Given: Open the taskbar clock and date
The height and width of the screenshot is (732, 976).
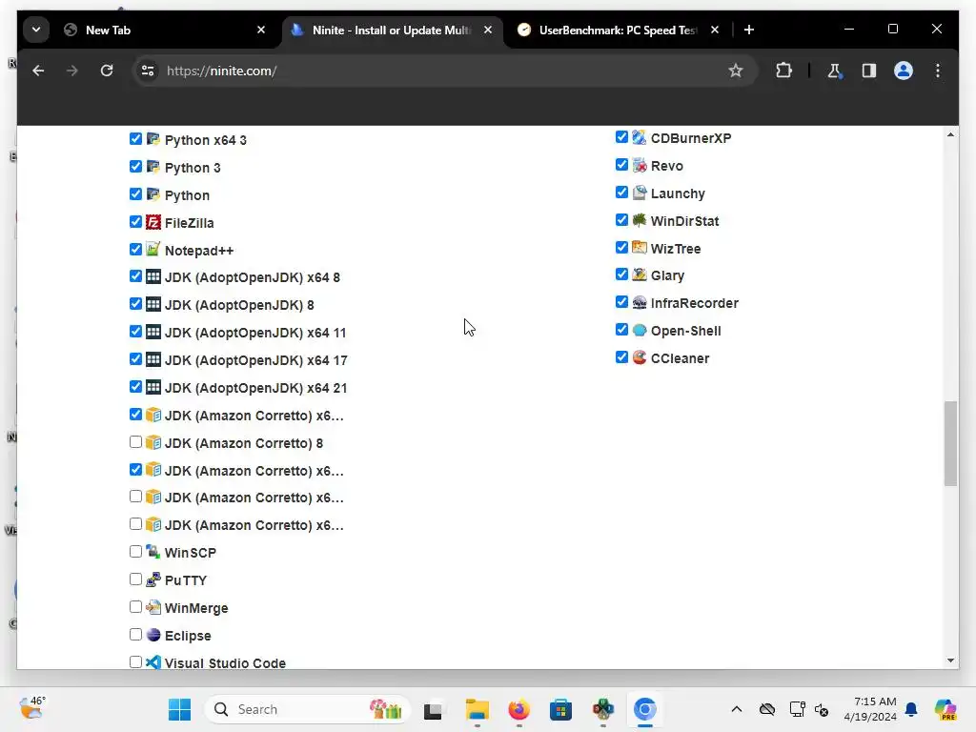Looking at the screenshot, I should point(870,709).
